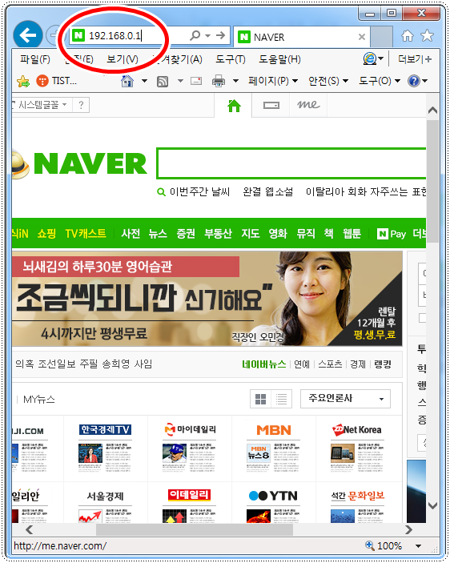Click the Naver 'me' icon
Image resolution: width=450 pixels, height=563 pixels.
click(308, 105)
